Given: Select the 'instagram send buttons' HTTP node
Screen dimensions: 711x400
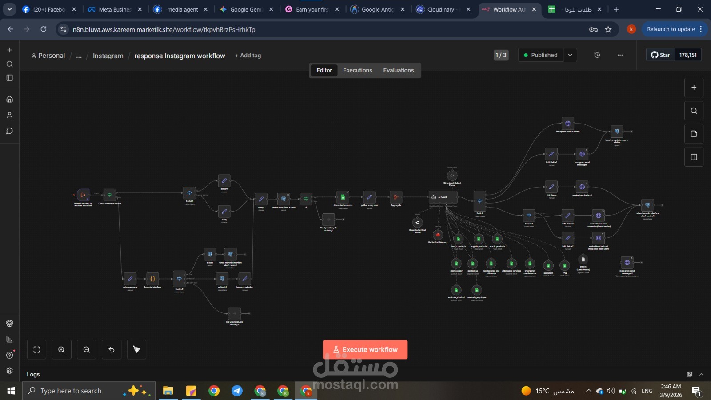Looking at the screenshot, I should click(568, 123).
